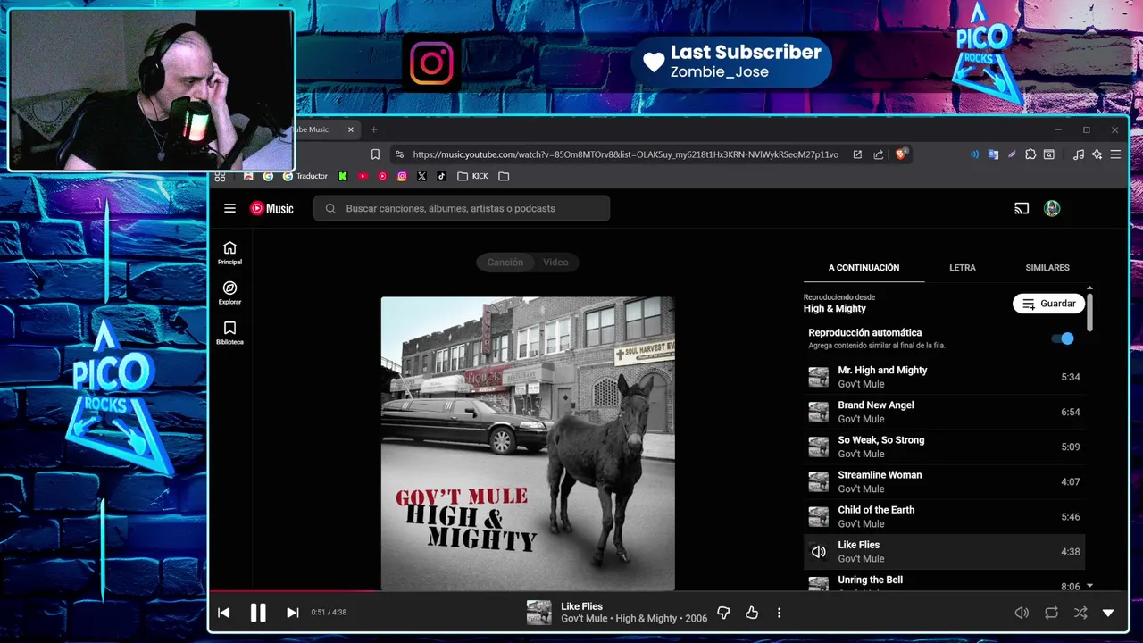
Task: Pause the current song
Action: tap(258, 613)
